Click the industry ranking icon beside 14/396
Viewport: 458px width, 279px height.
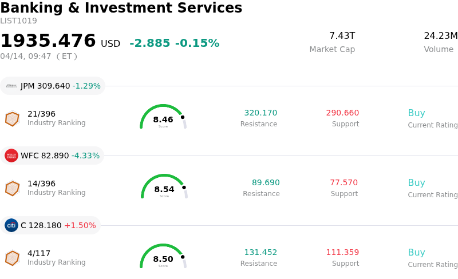(x=12, y=188)
